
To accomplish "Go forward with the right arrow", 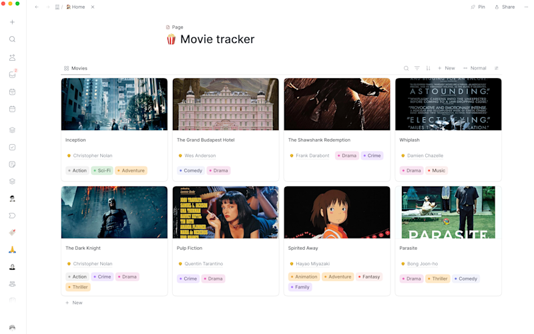I will (x=47, y=7).
